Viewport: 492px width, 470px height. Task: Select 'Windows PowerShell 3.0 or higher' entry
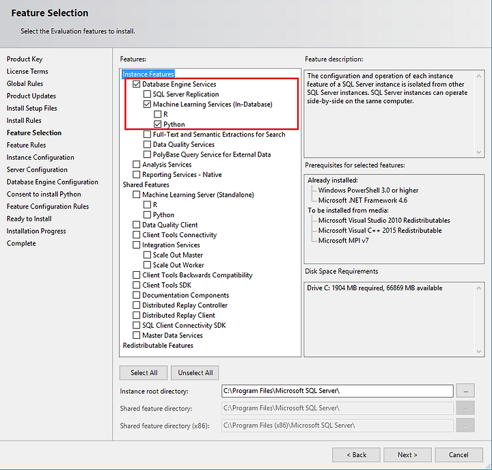pos(368,190)
